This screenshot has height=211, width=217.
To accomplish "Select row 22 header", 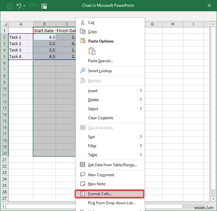I will click(4, 166).
